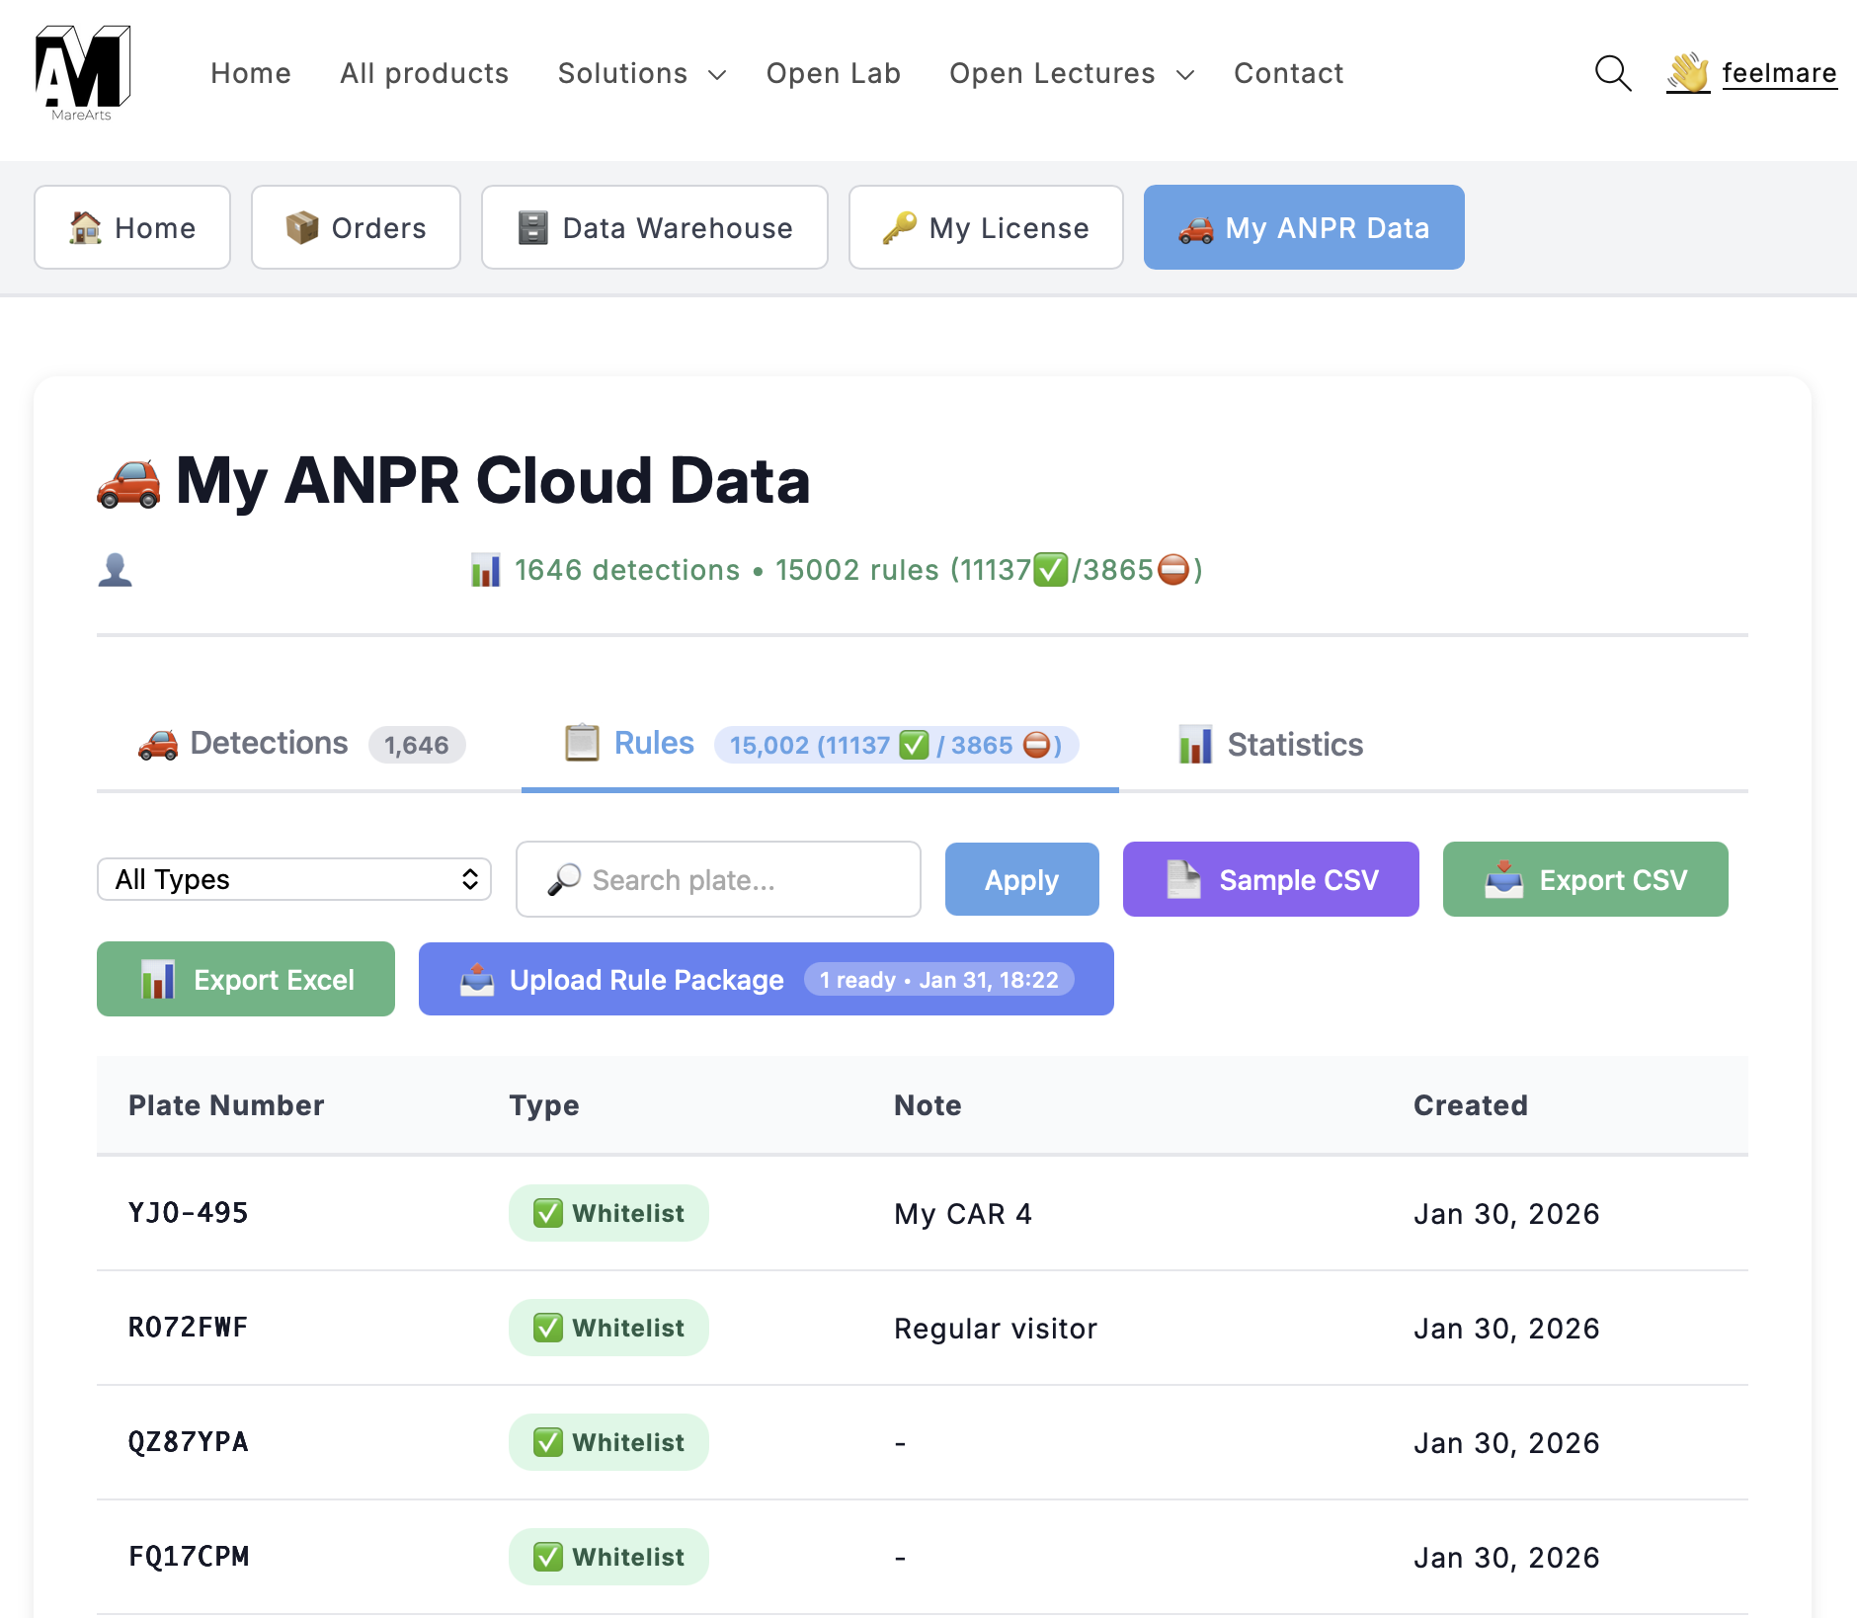Click the file cabinet icon on Data Warehouse

click(532, 228)
